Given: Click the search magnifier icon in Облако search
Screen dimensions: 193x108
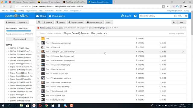Looking at the screenshot, I should 186,16.
